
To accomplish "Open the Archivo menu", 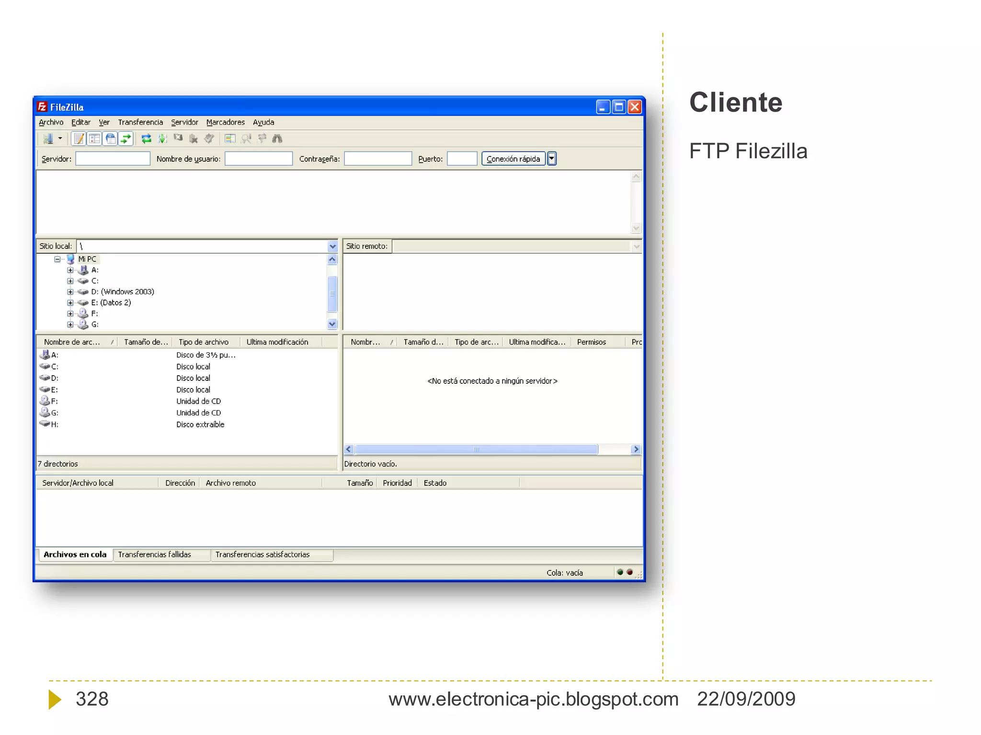I will (51, 122).
